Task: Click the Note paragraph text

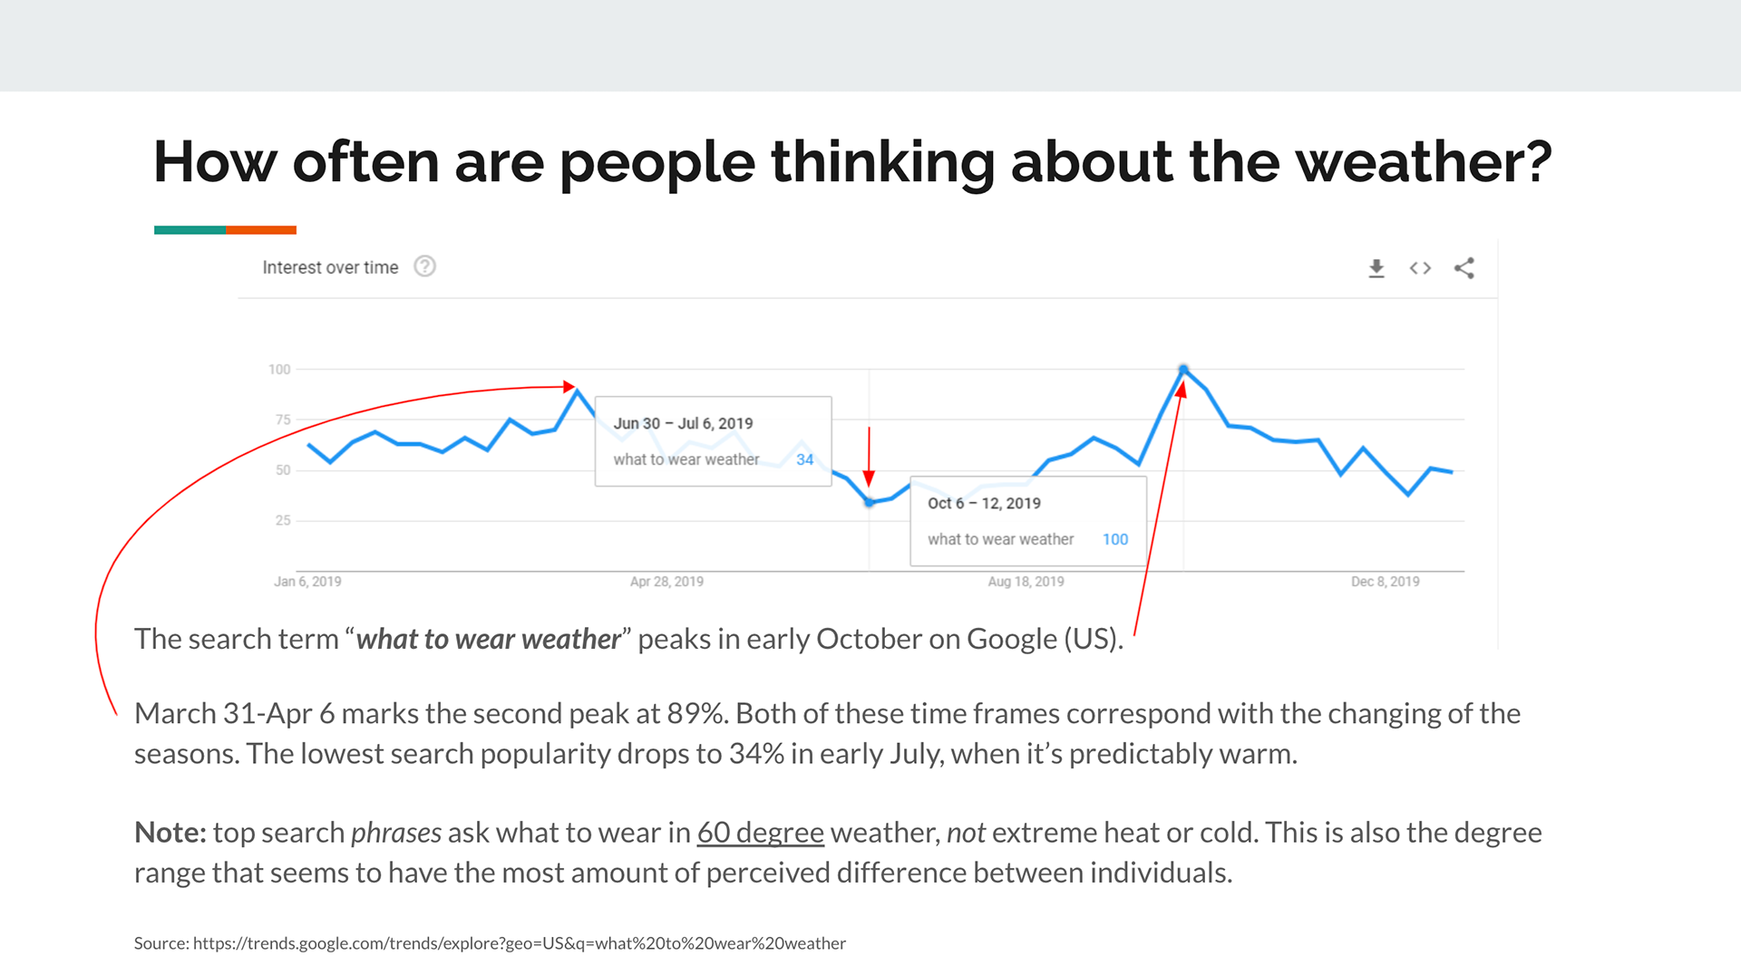Action: [x=838, y=852]
